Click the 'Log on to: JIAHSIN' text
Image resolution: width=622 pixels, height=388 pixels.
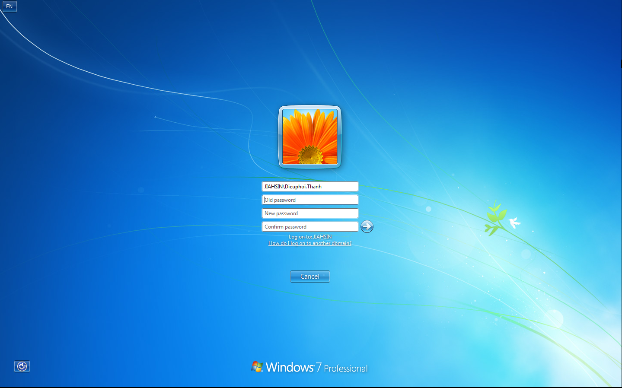pyautogui.click(x=310, y=237)
